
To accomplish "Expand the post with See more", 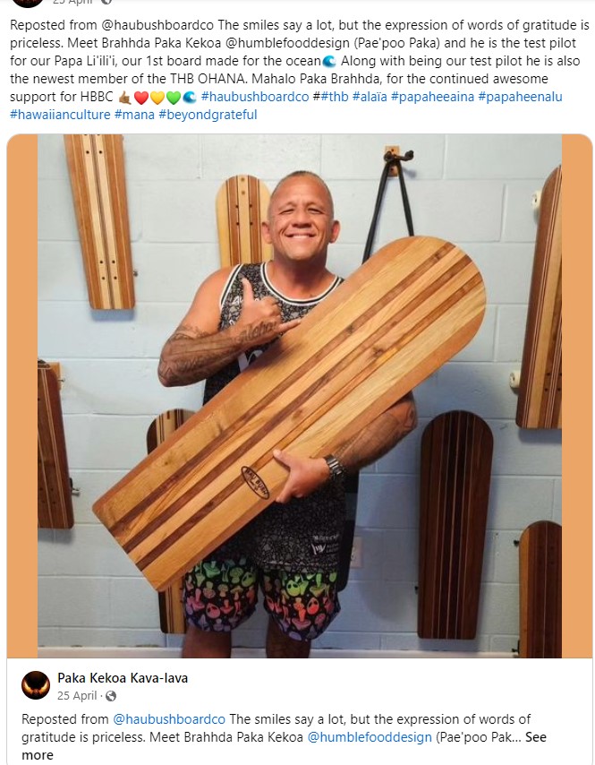I will point(536,737).
